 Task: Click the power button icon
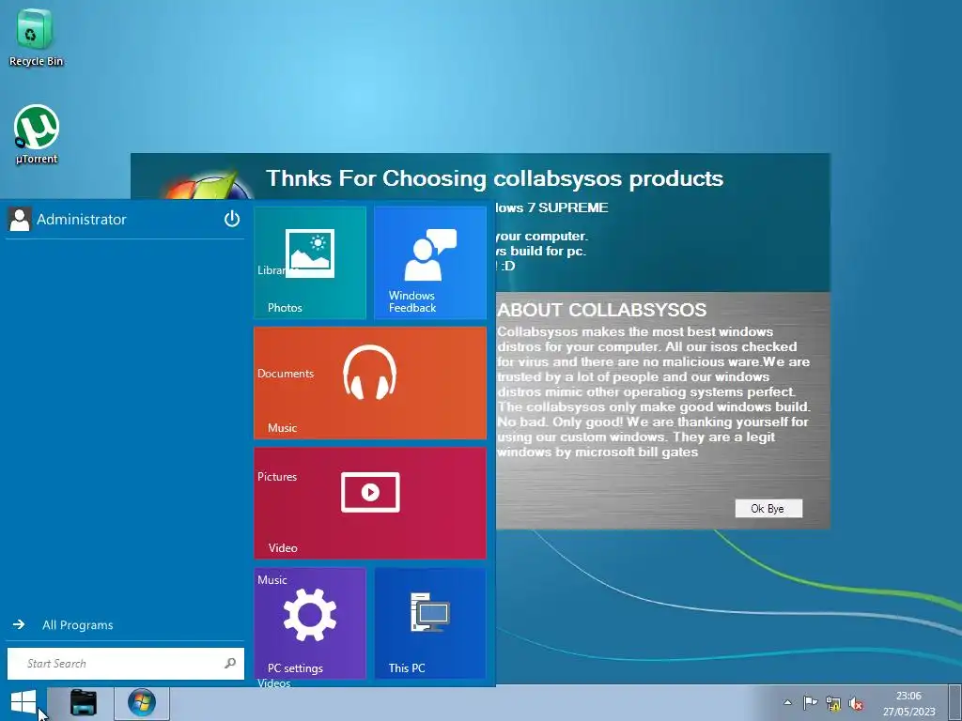(x=232, y=218)
